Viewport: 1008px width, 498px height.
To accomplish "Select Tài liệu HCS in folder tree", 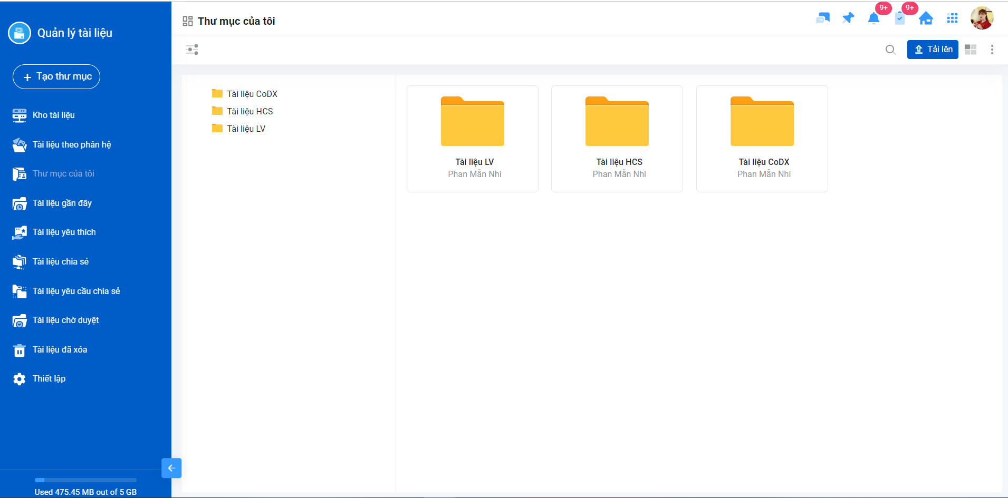I will point(249,111).
